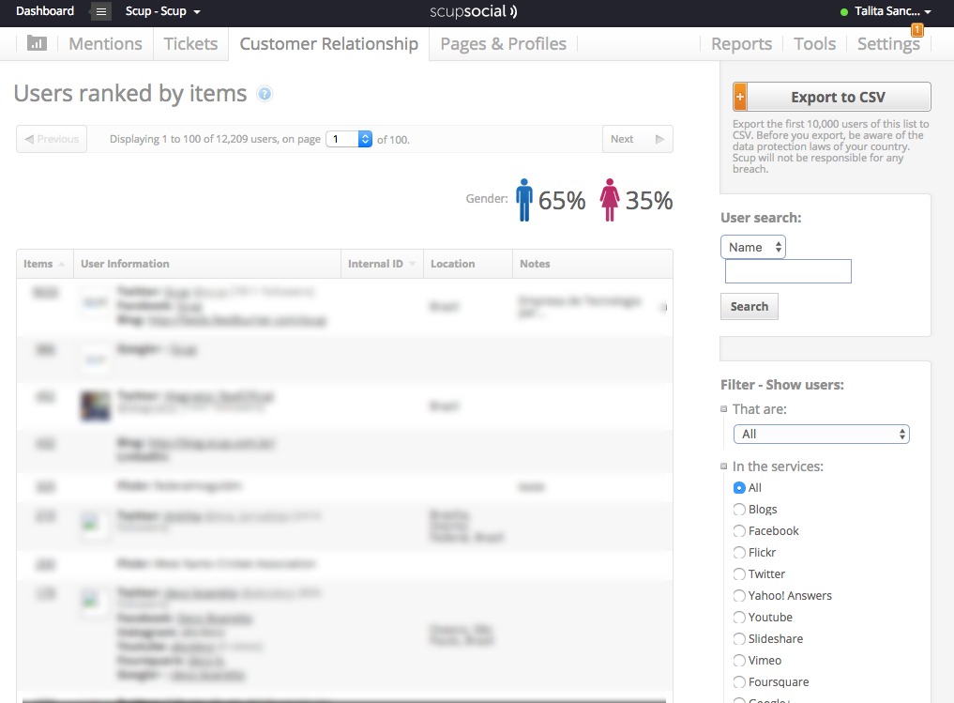The width and height of the screenshot is (954, 703).
Task: Open the Settings menu
Action: pyautogui.click(x=888, y=44)
